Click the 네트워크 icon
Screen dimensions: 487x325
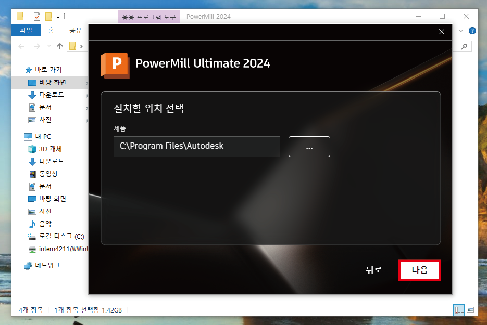[28, 265]
